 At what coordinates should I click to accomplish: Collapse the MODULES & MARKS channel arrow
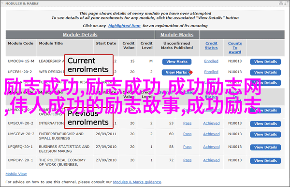click(x=2, y=3)
